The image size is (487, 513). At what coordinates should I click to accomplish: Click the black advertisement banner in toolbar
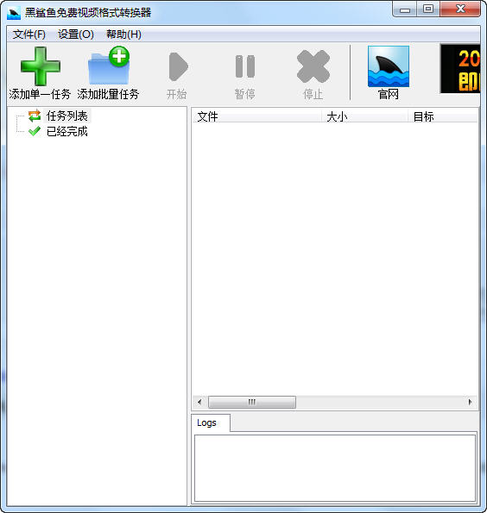460,69
